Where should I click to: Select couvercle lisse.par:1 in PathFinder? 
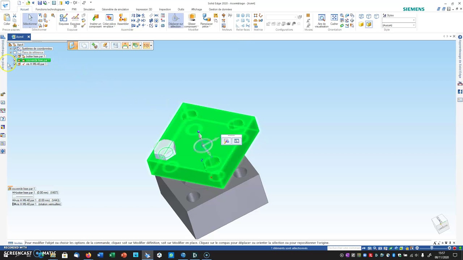(x=38, y=60)
